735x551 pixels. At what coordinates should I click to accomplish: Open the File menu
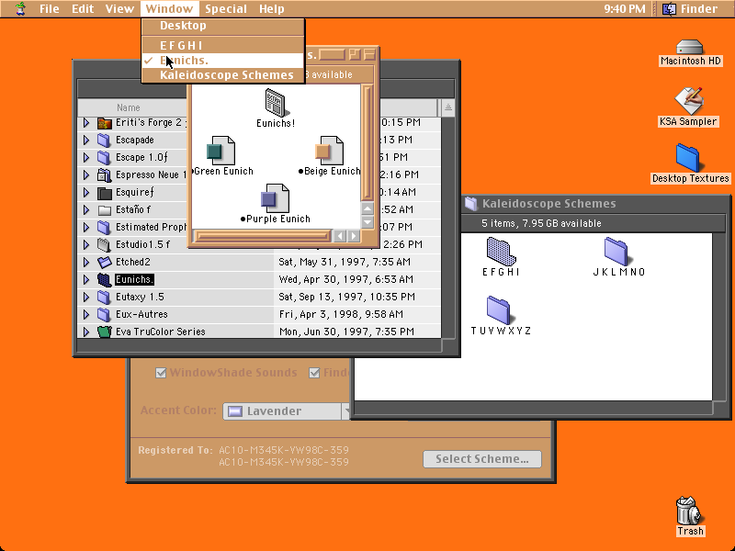(x=50, y=8)
